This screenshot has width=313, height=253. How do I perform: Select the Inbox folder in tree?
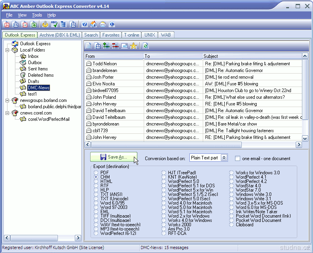pyautogui.click(x=33, y=56)
